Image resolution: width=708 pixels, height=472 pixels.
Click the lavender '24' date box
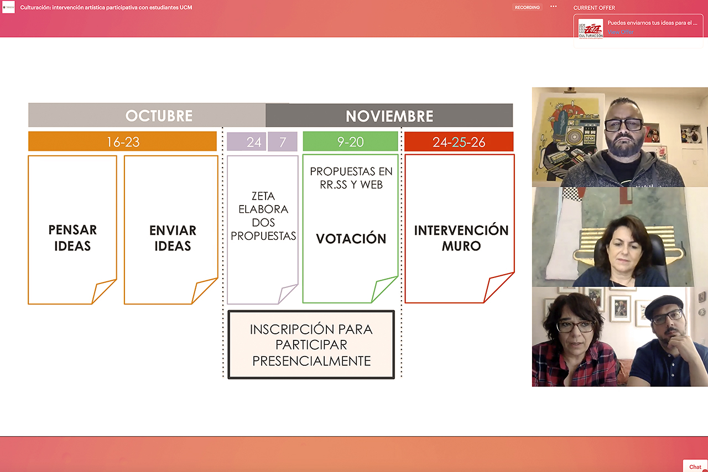tap(247, 141)
